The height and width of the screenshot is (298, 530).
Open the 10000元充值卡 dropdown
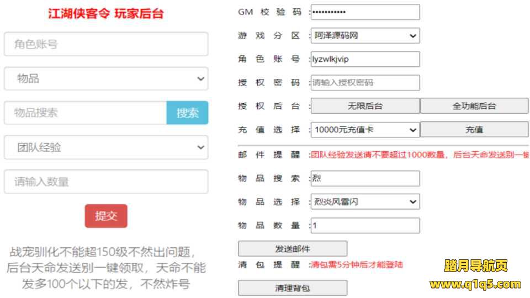coord(365,130)
